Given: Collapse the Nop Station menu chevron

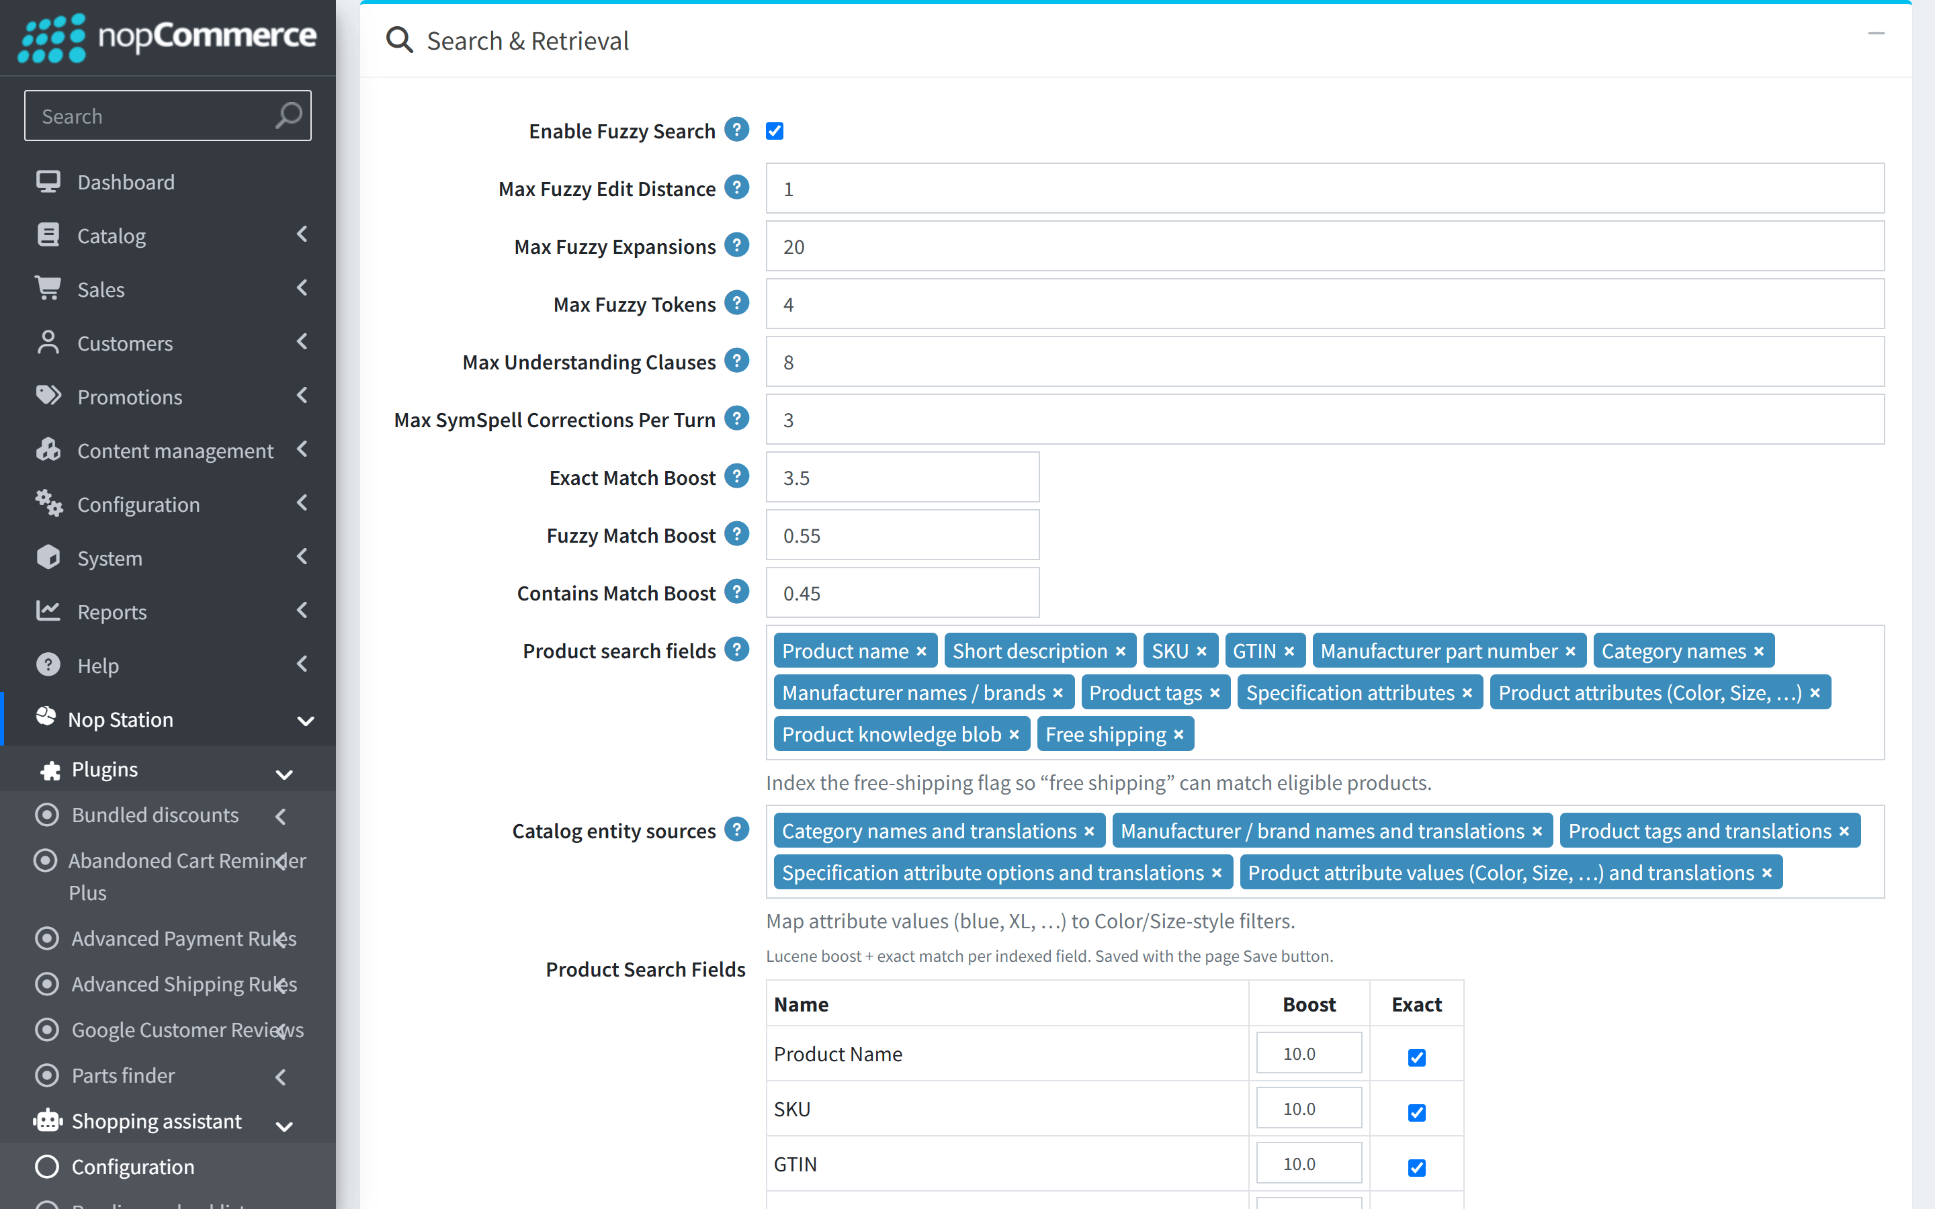Looking at the screenshot, I should (x=306, y=721).
